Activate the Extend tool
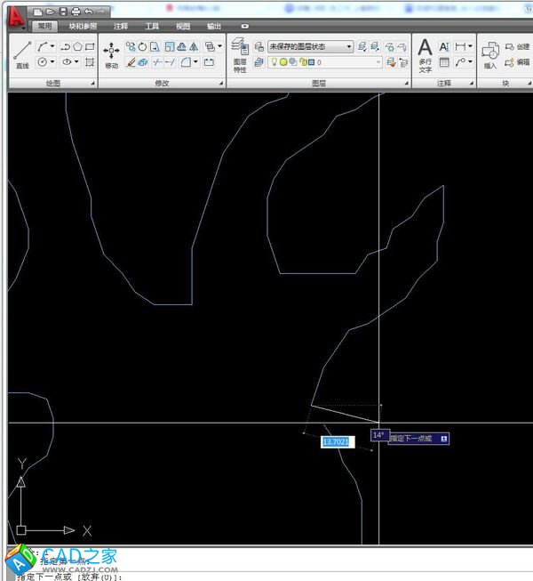The width and height of the screenshot is (533, 581). (x=170, y=62)
